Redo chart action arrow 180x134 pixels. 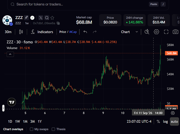tap(94, 32)
